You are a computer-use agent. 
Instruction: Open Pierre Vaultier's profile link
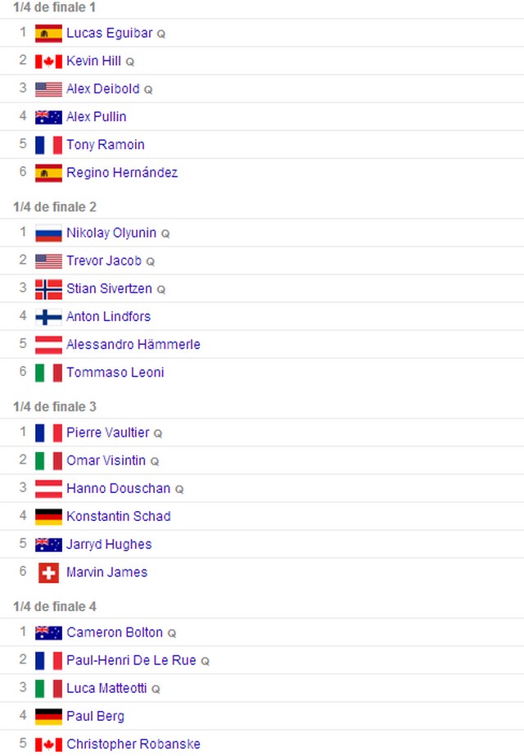(x=108, y=432)
